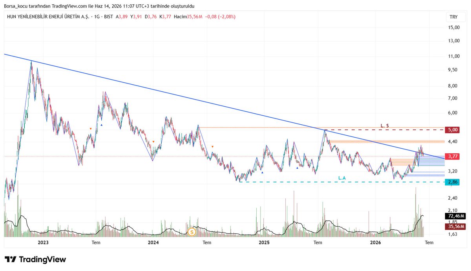The image size is (471, 271).
Task: Click the A3,89 open value in header
Action: pyautogui.click(x=121, y=17)
